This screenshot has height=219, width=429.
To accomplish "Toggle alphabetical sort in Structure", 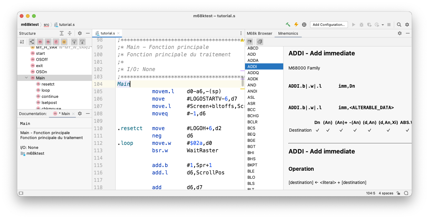I will pyautogui.click(x=22, y=42).
